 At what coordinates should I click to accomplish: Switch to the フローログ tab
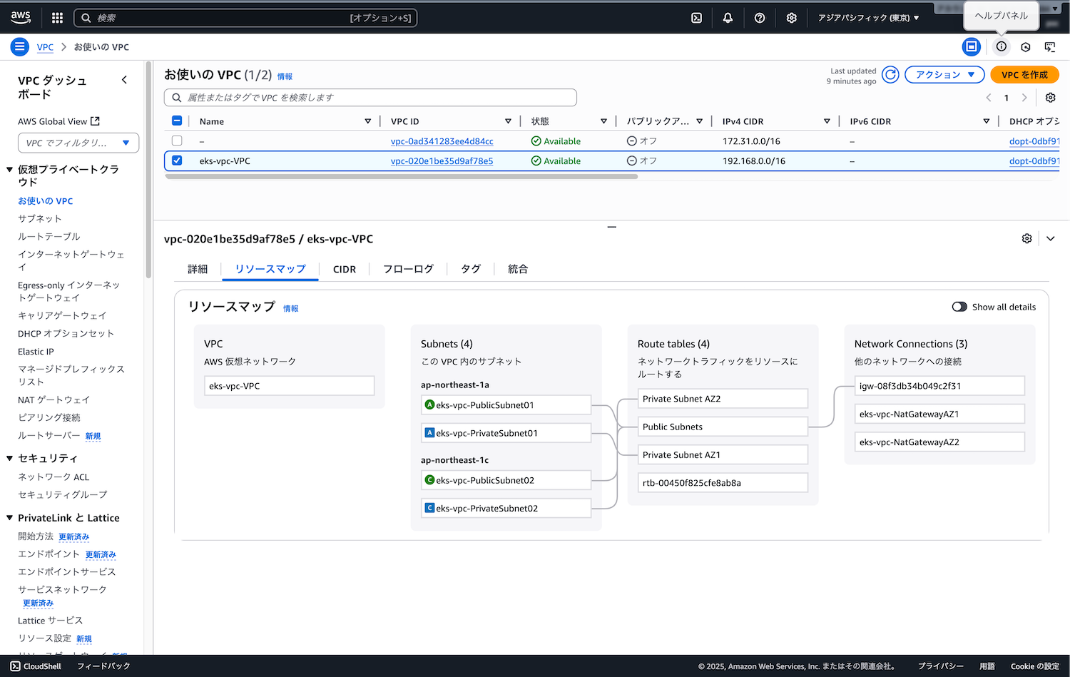pos(408,270)
